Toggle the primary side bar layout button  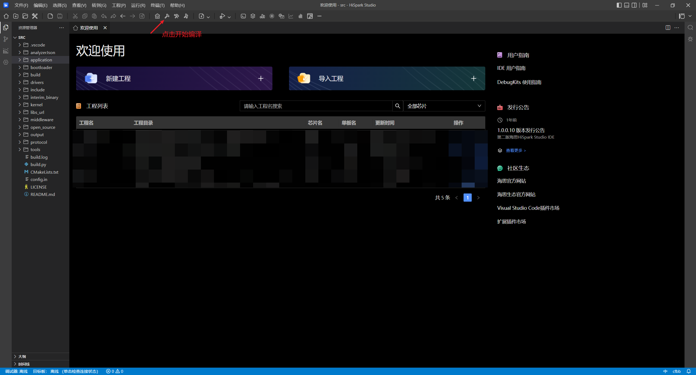coord(619,5)
